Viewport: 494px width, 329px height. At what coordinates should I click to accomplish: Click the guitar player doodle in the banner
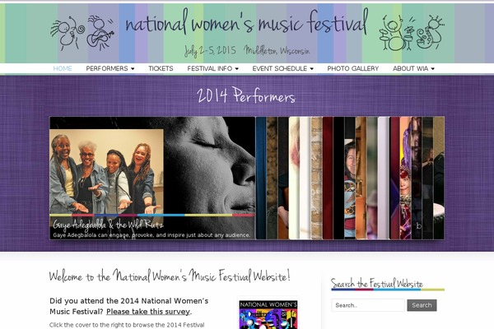[x=100, y=33]
